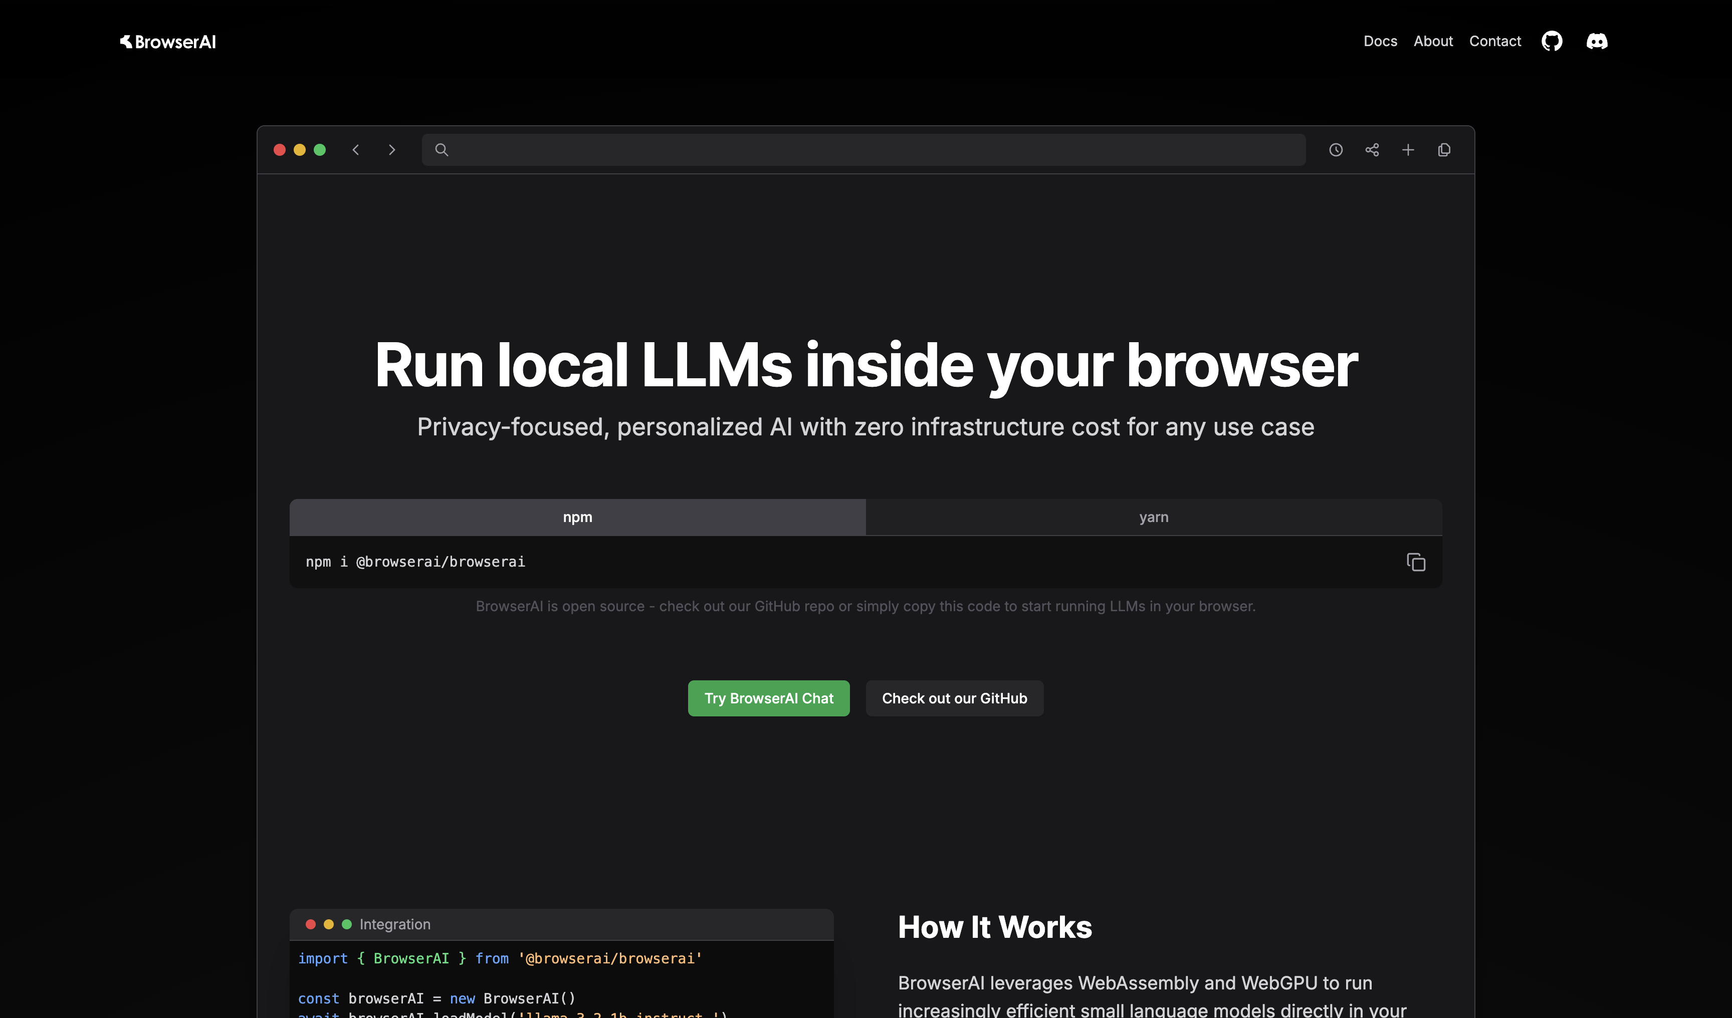
Task: Open the Contact page
Action: [1495, 41]
